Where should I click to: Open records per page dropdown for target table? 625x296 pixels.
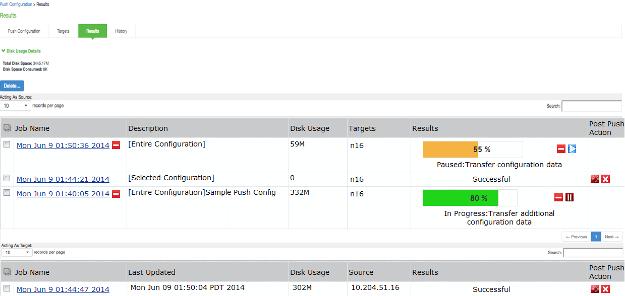click(x=17, y=252)
